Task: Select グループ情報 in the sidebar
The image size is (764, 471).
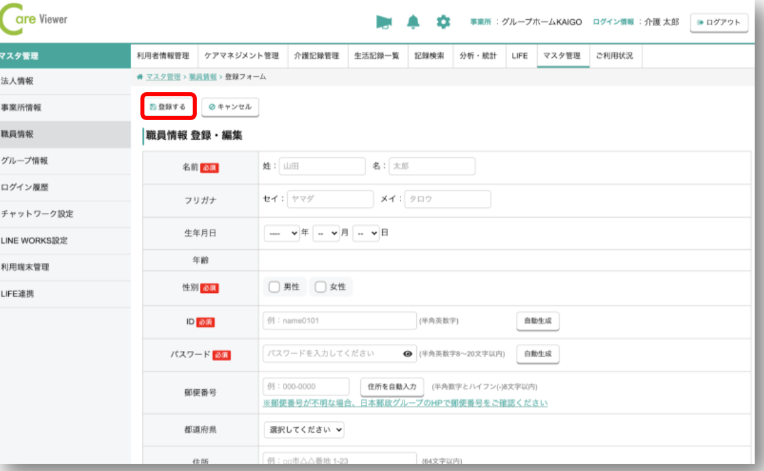Action: point(25,161)
